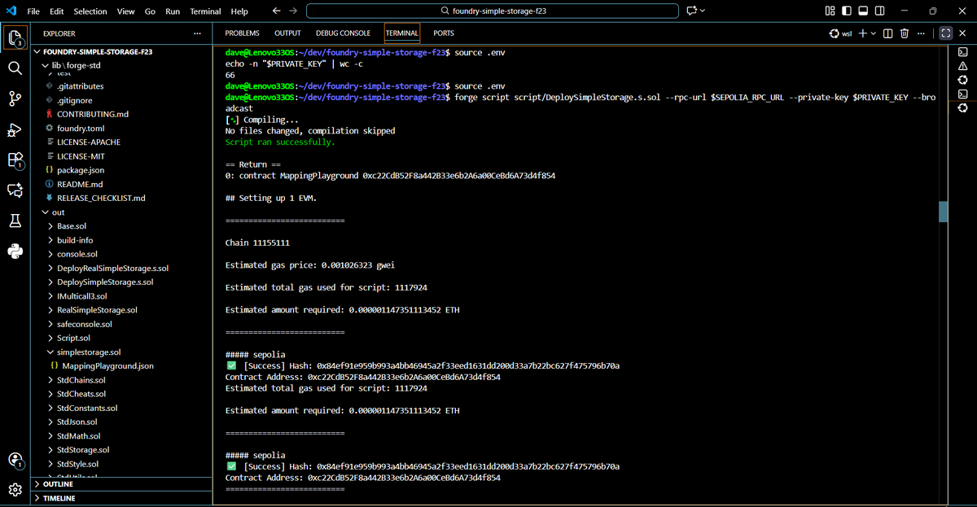The height and width of the screenshot is (507, 977).
Task: Open the new terminal launch profile dropdown
Action: [x=874, y=33]
